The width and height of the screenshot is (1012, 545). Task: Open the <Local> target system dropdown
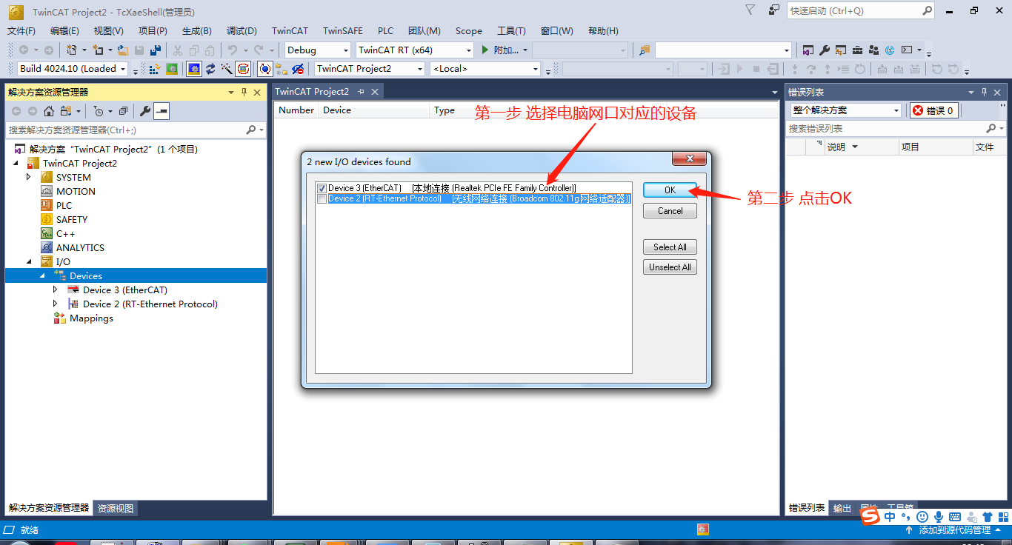tap(486, 69)
